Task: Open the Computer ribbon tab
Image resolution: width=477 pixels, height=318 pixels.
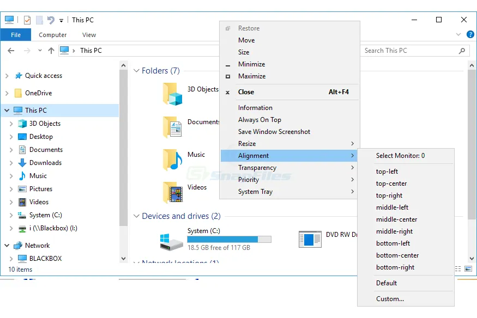Action: 53,35
